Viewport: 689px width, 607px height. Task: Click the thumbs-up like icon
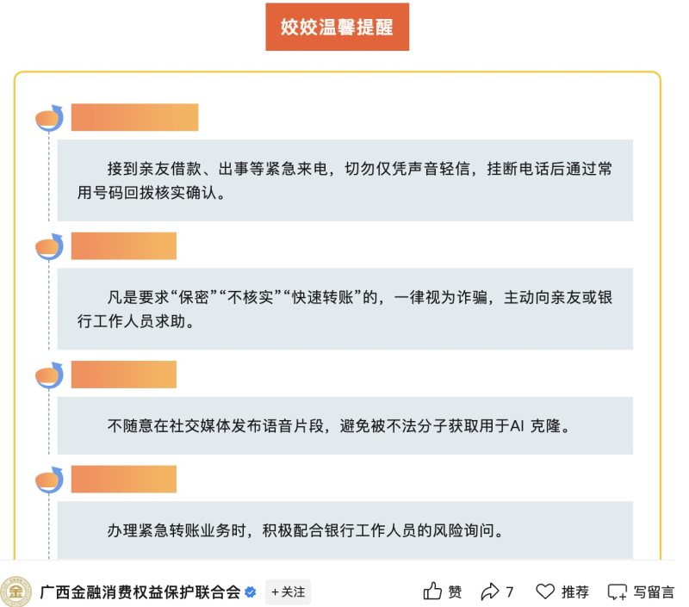[432, 592]
